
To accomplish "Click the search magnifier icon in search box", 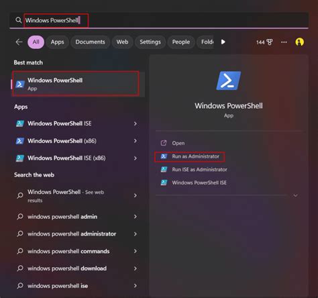I will pos(19,20).
